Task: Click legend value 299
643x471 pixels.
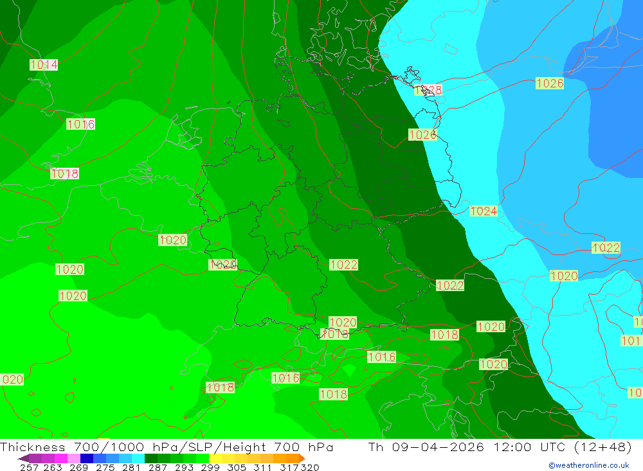Action: (x=210, y=468)
